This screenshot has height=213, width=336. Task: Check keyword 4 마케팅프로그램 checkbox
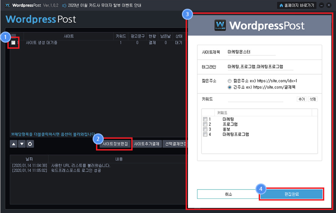pyautogui.click(x=205, y=134)
